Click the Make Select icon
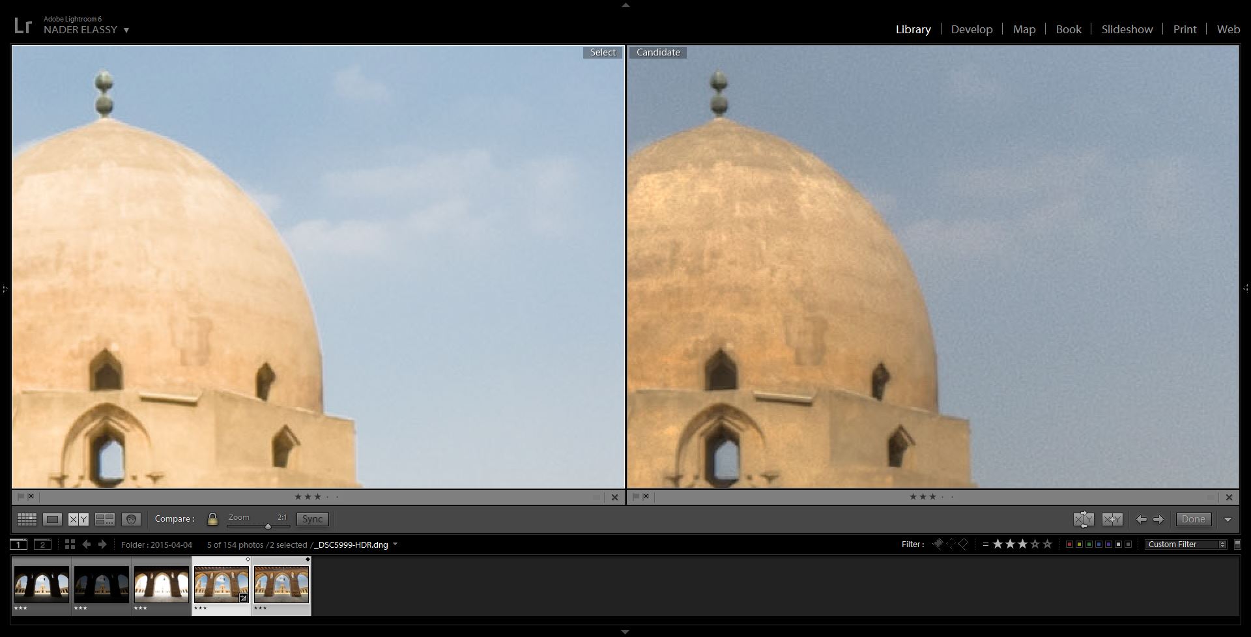The height and width of the screenshot is (637, 1251). tap(1112, 519)
